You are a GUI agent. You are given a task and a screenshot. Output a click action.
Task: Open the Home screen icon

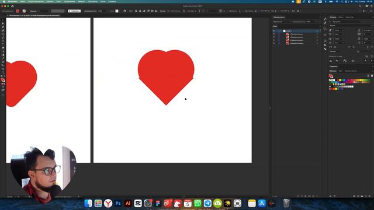[12, 6]
